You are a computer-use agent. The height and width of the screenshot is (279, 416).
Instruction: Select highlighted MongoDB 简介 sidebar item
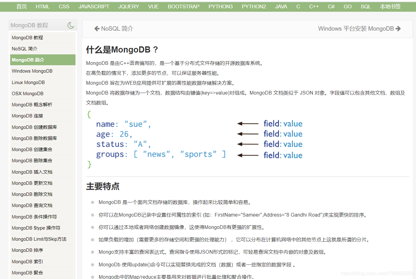coord(43,60)
